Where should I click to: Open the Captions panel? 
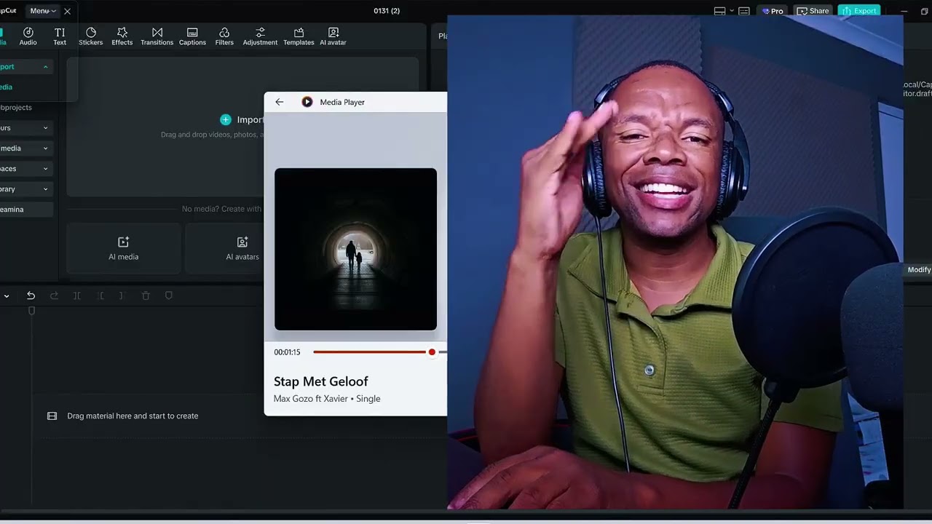click(192, 36)
